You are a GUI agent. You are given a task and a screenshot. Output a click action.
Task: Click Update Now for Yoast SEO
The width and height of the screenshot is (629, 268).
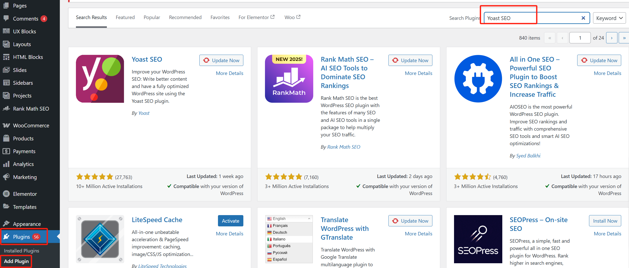point(221,60)
